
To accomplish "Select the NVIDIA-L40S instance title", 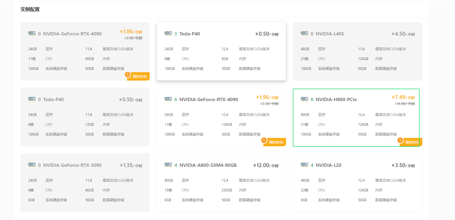I will click(x=330, y=34).
